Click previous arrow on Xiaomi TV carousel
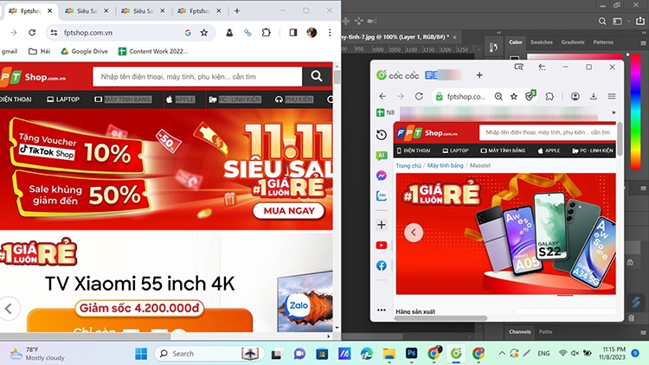Screen dimensions: 649x365 9,309
